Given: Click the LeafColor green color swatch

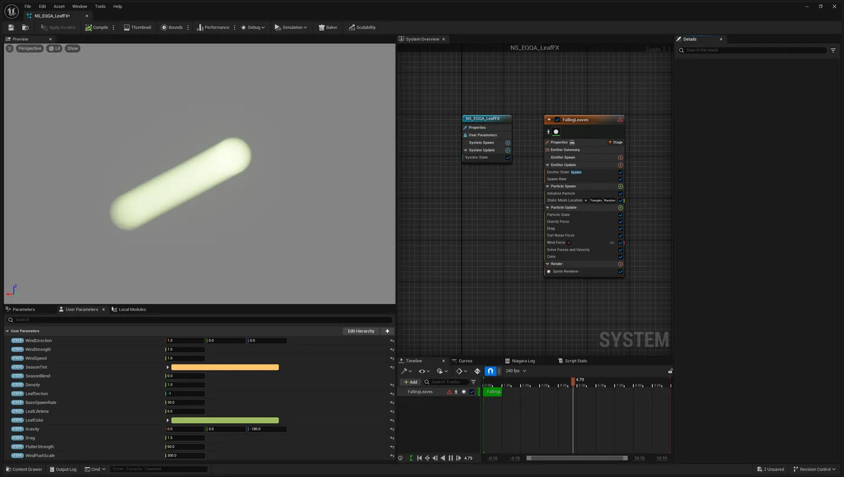Looking at the screenshot, I should [x=225, y=420].
